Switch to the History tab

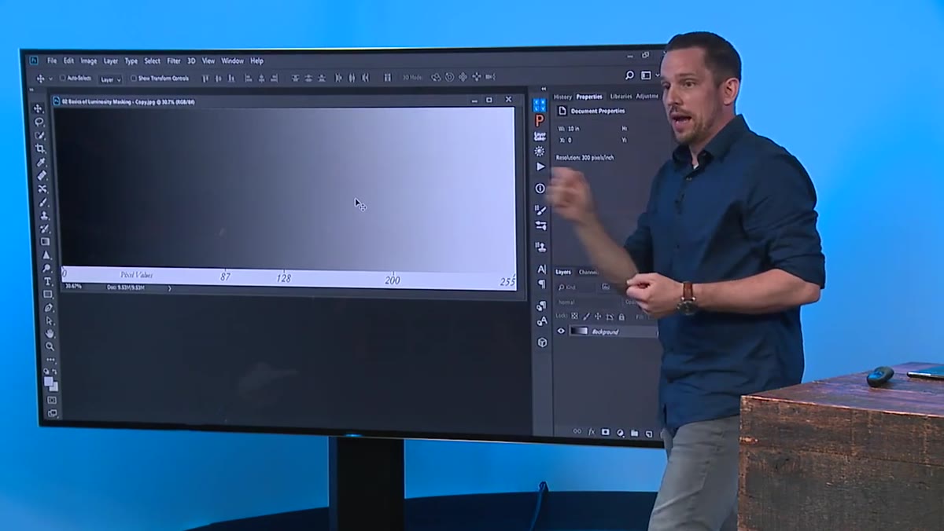coord(562,97)
